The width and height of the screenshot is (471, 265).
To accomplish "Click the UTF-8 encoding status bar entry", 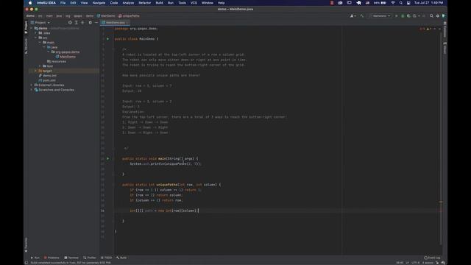I will point(416,263).
